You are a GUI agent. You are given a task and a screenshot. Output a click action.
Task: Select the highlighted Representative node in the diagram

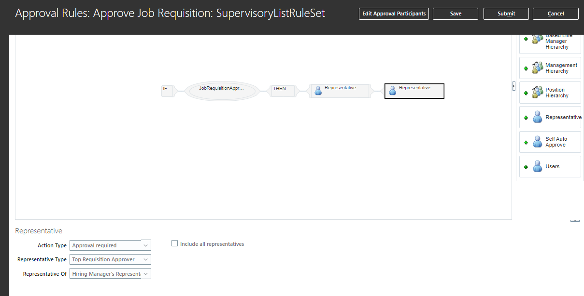coord(414,91)
